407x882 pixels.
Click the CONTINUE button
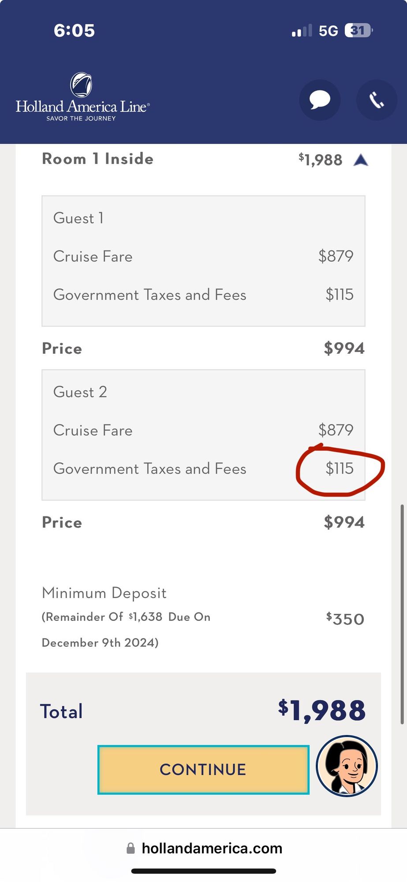pyautogui.click(x=203, y=770)
